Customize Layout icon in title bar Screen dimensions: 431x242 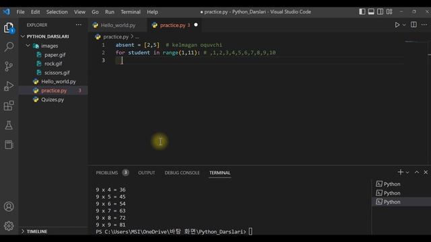tap(389, 11)
